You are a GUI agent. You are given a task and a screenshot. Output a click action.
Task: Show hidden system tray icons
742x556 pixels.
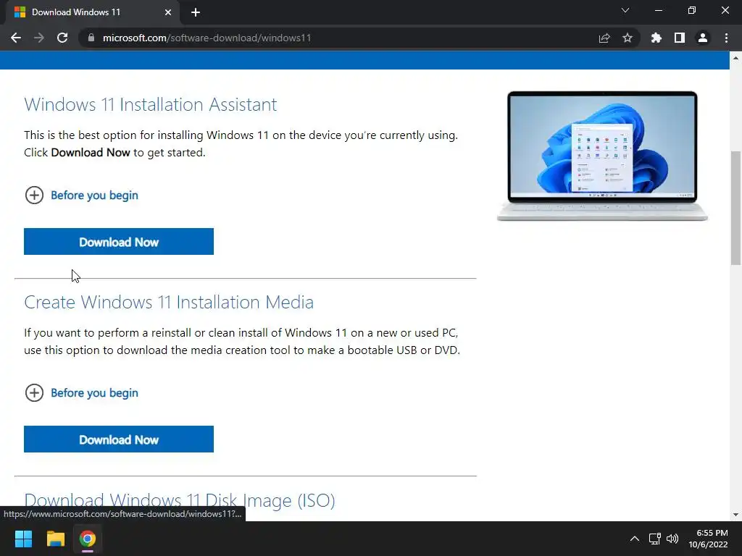tap(635, 539)
